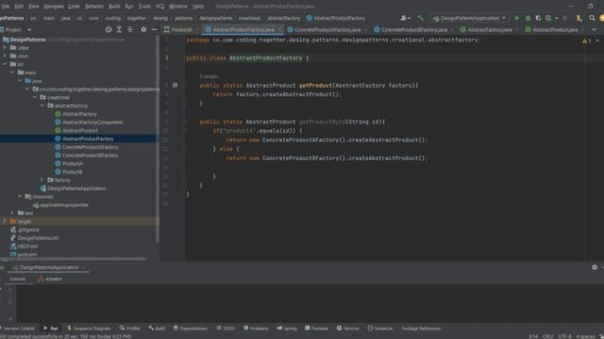Collapse the creational package

point(35,97)
